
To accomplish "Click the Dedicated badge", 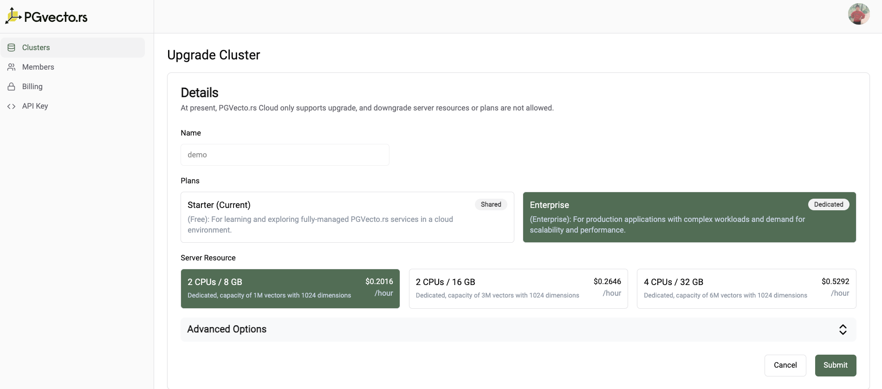I will coord(829,204).
